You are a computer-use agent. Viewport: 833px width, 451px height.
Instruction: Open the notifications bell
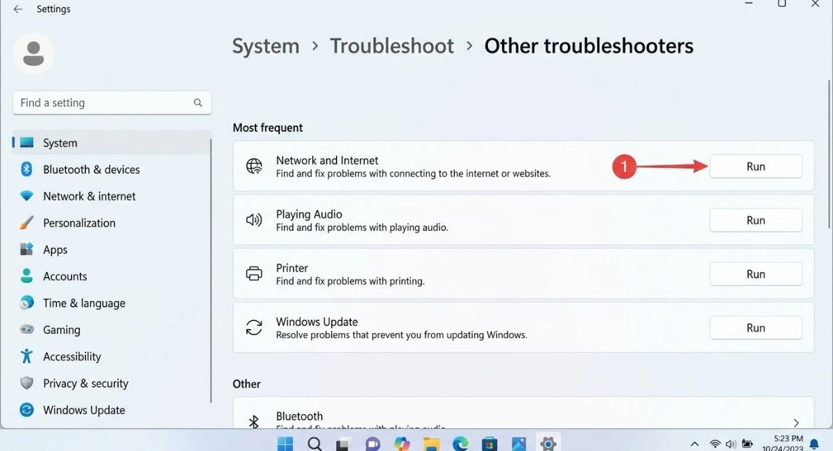[x=814, y=445]
